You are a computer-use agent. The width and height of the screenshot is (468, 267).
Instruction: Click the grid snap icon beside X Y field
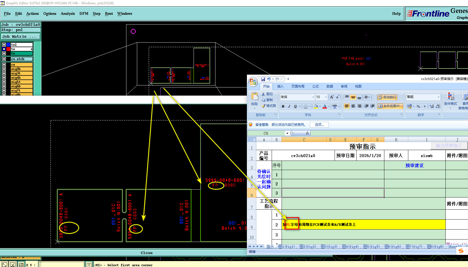click(x=21, y=265)
